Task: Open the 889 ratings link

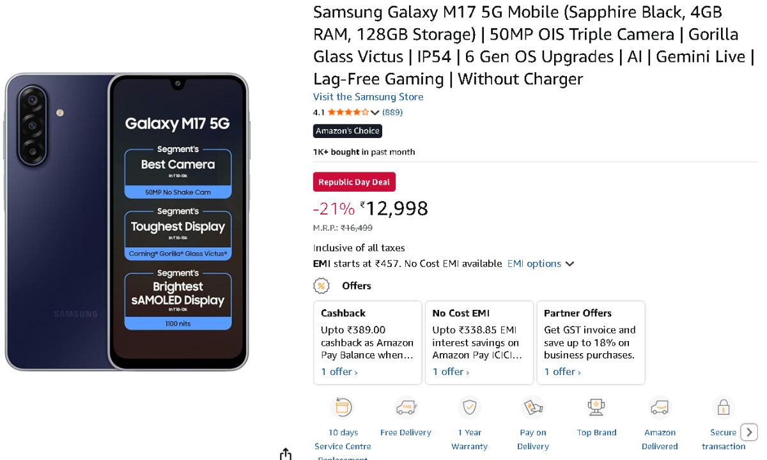Action: (392, 112)
